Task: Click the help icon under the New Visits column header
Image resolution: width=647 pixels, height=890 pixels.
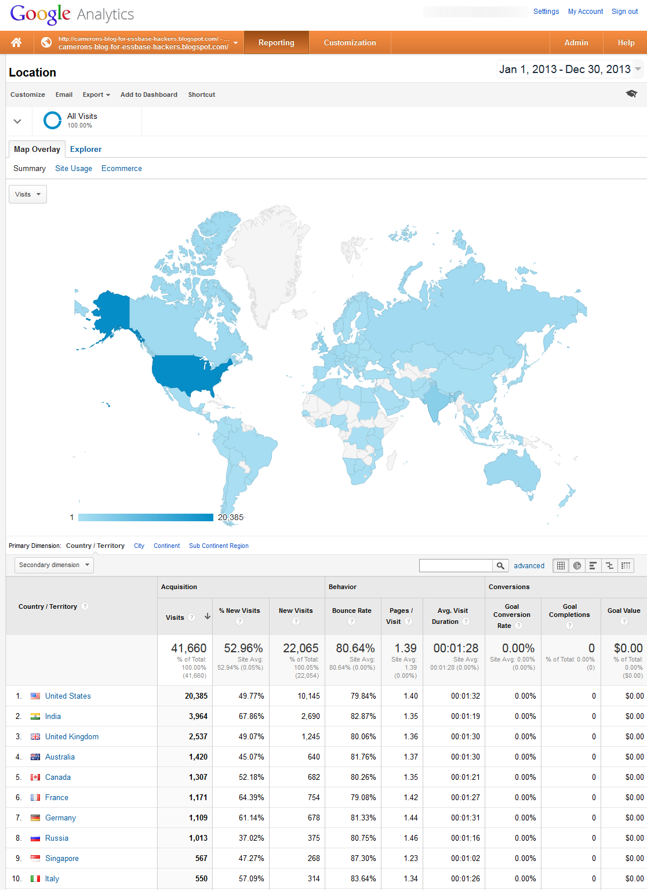Action: (296, 622)
